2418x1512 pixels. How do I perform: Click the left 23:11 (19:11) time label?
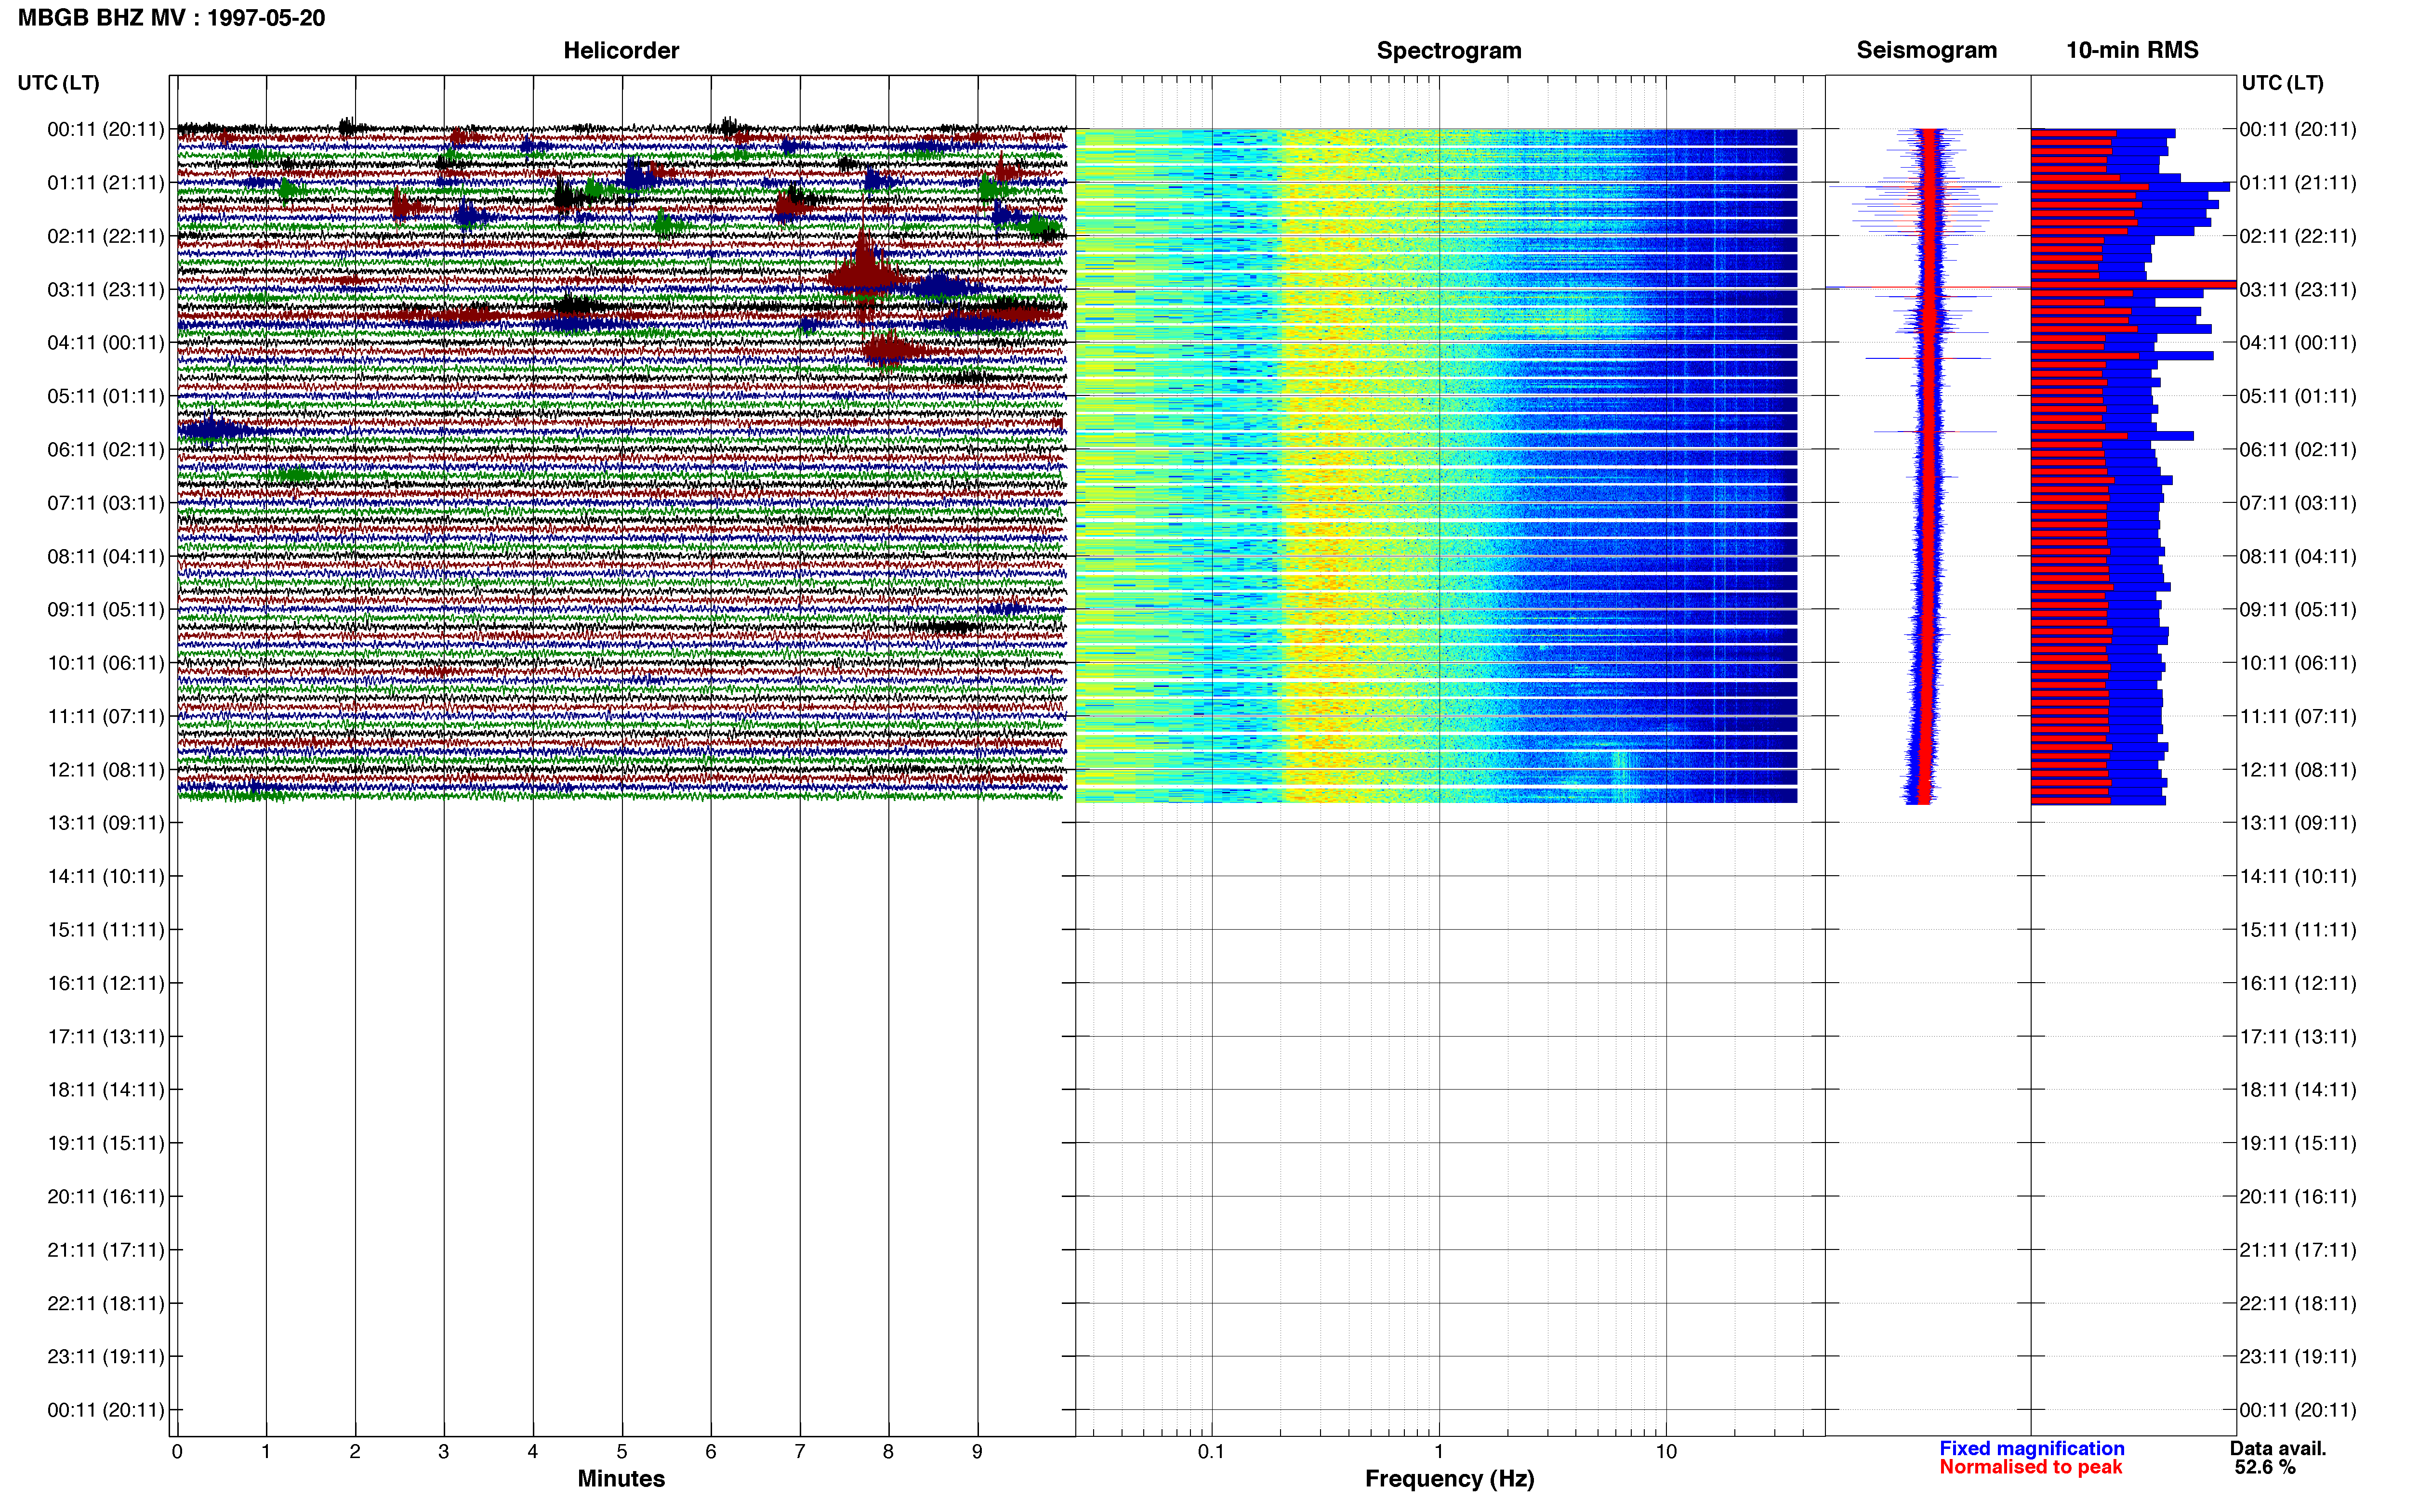pyautogui.click(x=105, y=1356)
